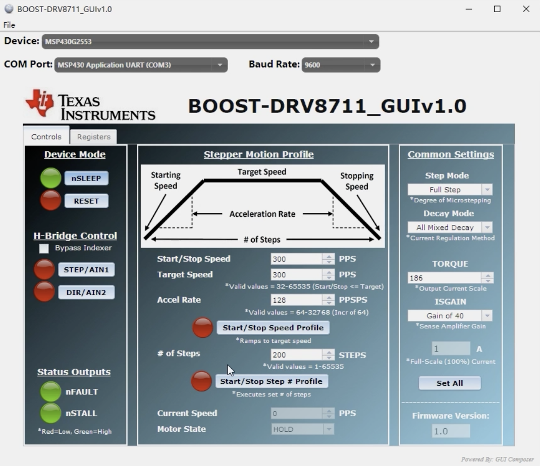Screen dimensions: 540x466
Task: Click the nSTALL status output LED
Action: pyautogui.click(x=50, y=414)
